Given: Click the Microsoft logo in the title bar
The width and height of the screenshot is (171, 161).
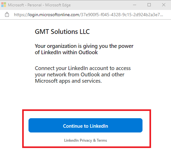Looking at the screenshot, I should click(x=3, y=5).
